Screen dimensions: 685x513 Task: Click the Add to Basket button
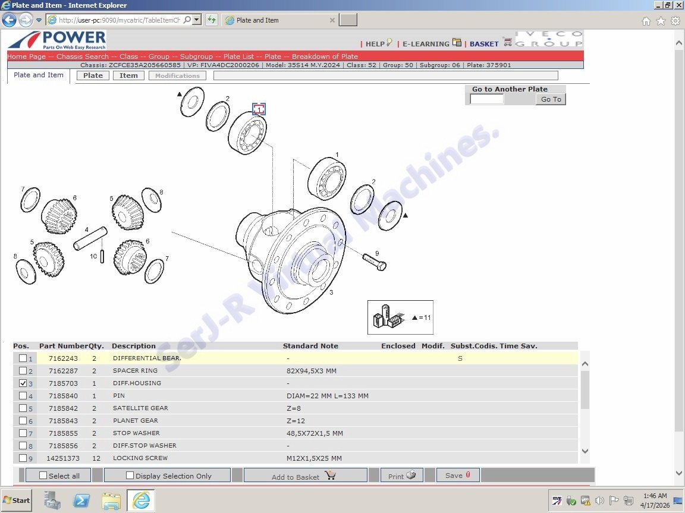pyautogui.click(x=304, y=476)
